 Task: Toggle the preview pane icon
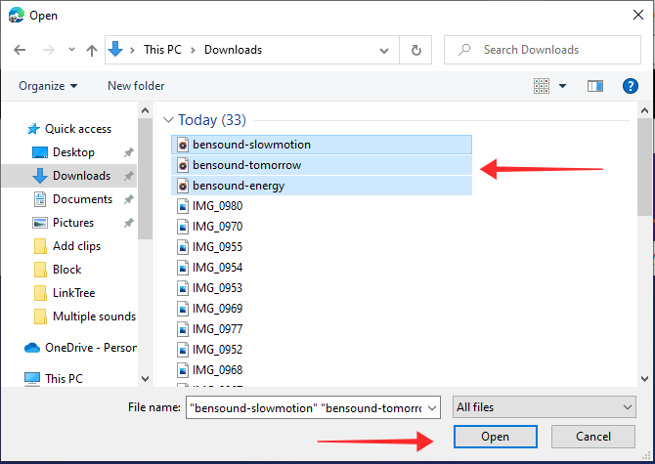(x=594, y=86)
